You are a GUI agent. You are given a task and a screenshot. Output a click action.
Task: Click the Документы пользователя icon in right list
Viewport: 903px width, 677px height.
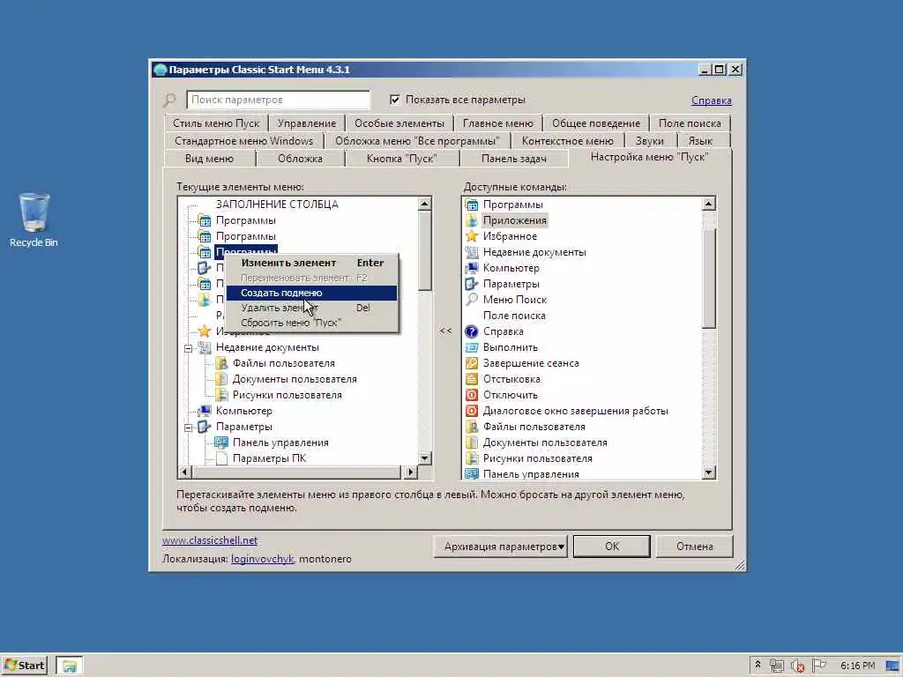point(472,443)
